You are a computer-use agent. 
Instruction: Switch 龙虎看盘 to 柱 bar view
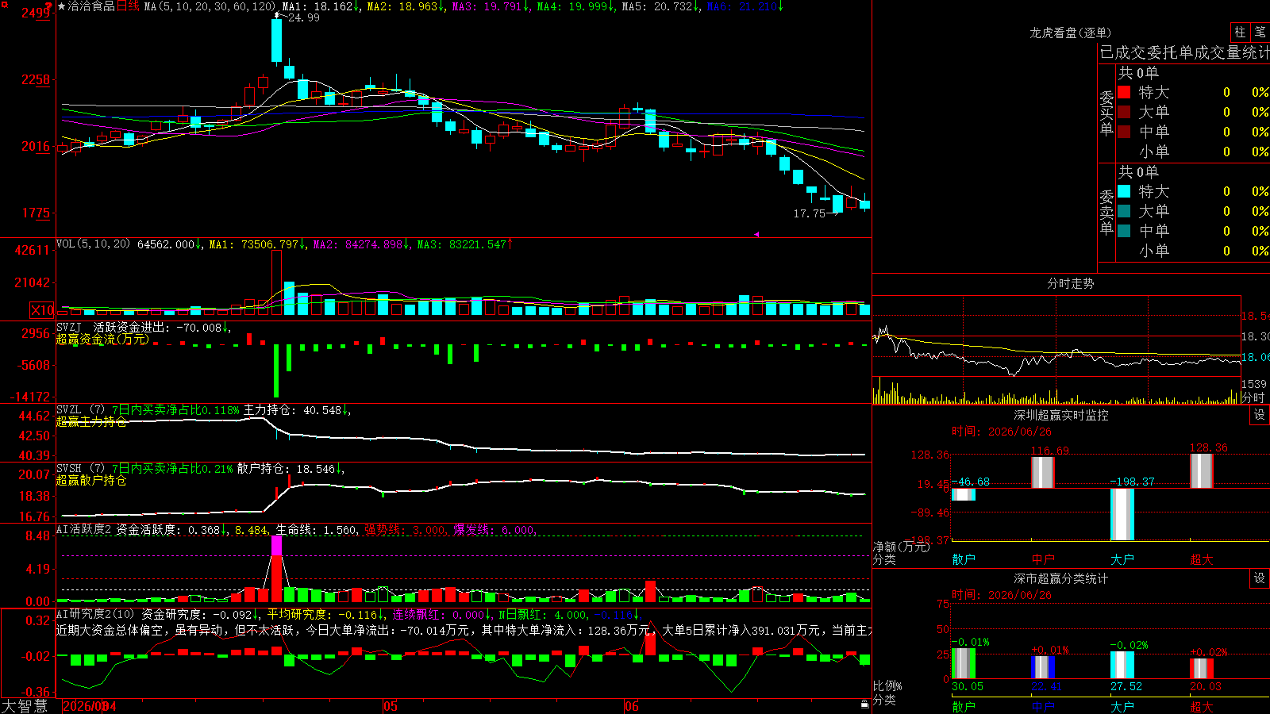coord(1240,33)
